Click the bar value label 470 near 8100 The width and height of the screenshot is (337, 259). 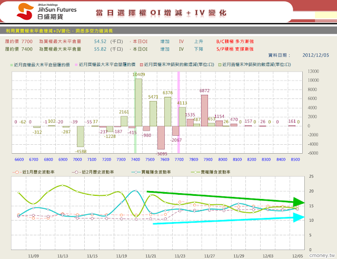coord(234,119)
